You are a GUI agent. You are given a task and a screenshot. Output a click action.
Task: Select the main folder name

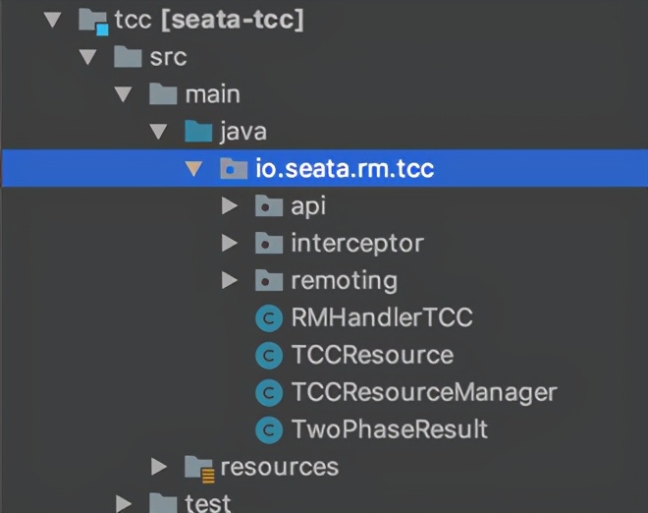212,94
